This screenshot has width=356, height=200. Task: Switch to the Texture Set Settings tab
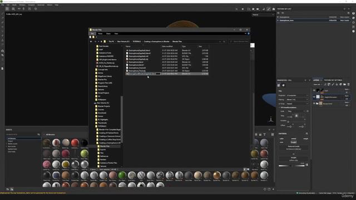(x=333, y=80)
